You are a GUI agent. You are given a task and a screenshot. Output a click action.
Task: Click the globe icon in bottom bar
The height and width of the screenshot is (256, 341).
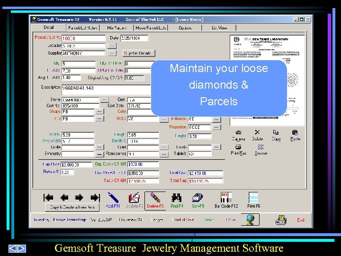click(251, 219)
